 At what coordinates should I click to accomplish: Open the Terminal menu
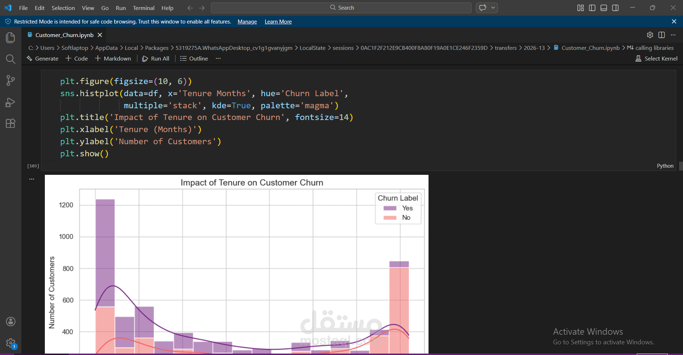pyautogui.click(x=144, y=8)
